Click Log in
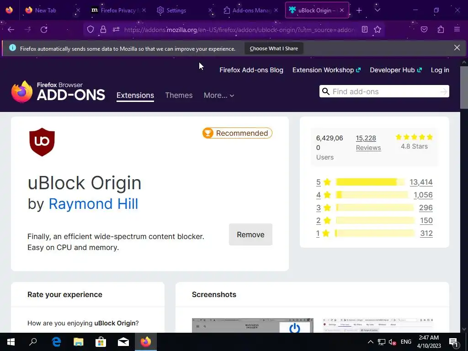Image resolution: width=468 pixels, height=351 pixels. [x=440, y=70]
